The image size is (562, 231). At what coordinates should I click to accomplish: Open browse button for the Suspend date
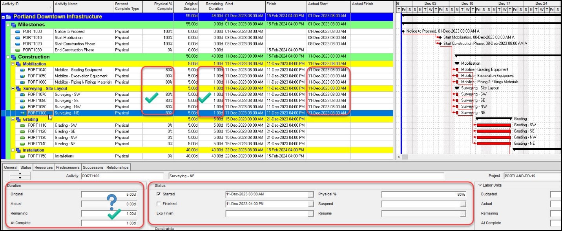click(x=463, y=204)
